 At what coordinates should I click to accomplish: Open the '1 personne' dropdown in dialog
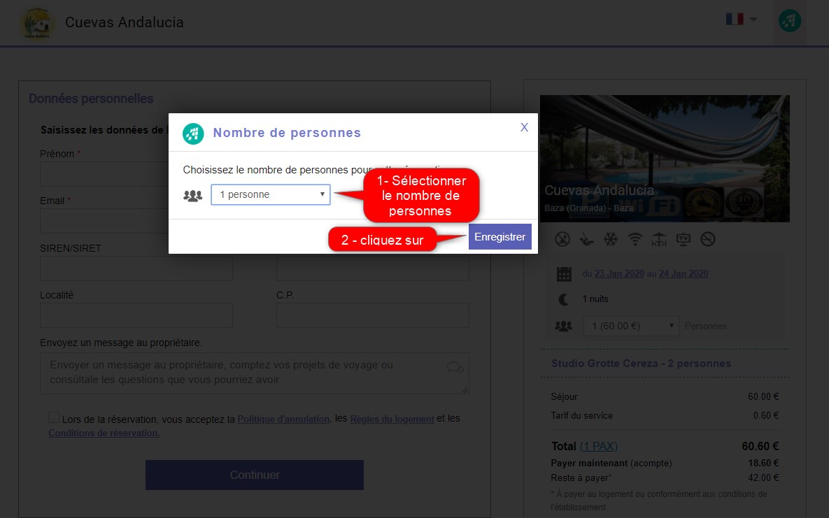(x=271, y=194)
